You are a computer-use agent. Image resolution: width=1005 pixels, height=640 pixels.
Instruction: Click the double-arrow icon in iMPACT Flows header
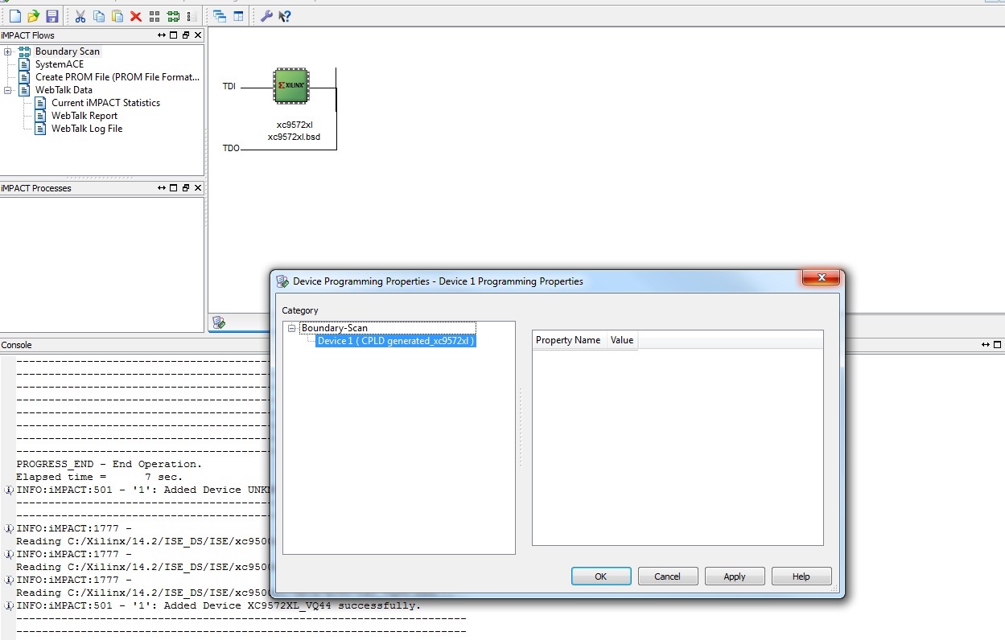point(162,35)
